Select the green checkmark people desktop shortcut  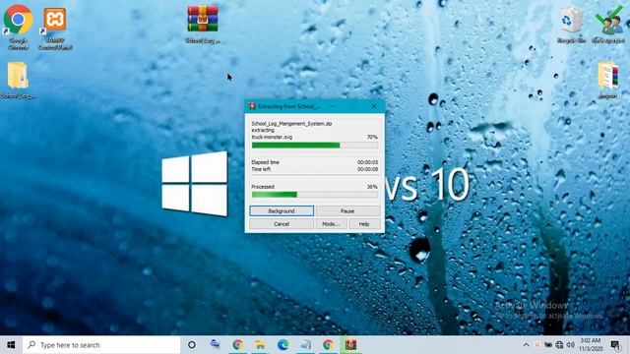[608, 24]
